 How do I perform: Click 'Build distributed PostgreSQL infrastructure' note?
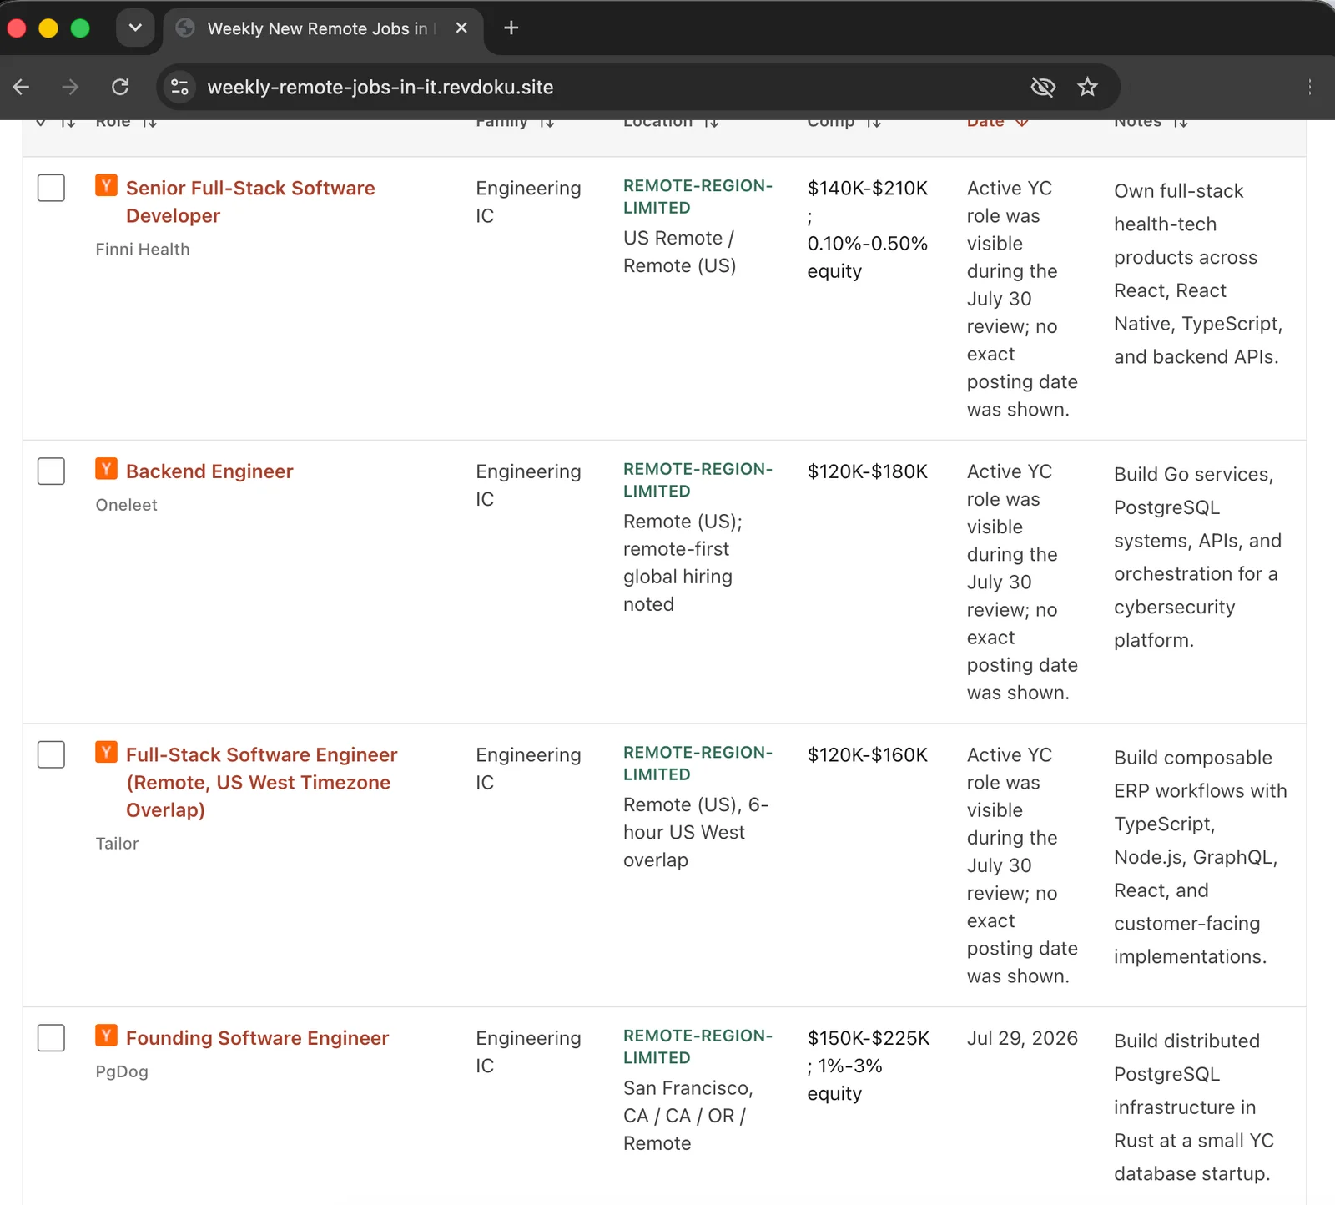click(1194, 1107)
